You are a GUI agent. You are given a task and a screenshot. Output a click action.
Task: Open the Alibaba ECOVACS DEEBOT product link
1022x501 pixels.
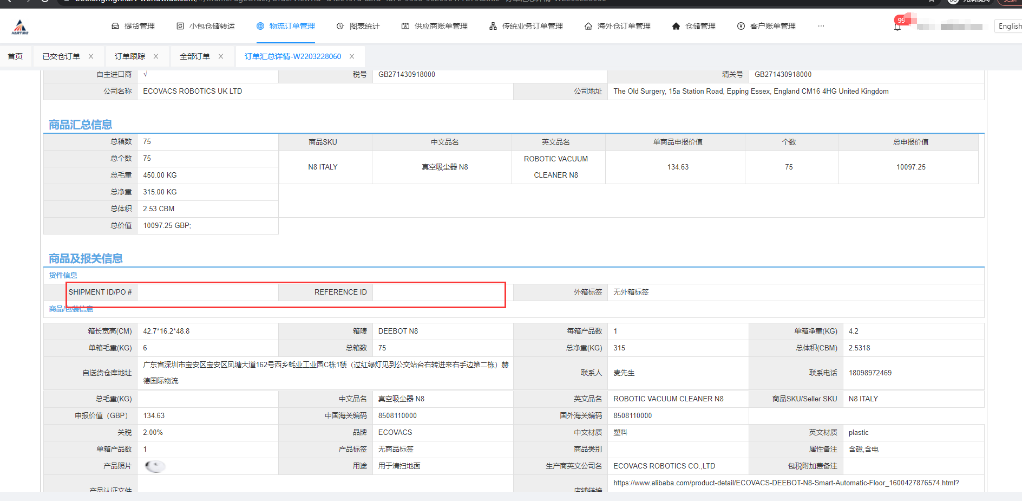(x=785, y=483)
